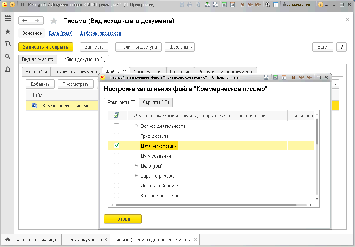Click the vertical scrollbar in the dialog list
The image size is (355, 247).
[317, 131]
